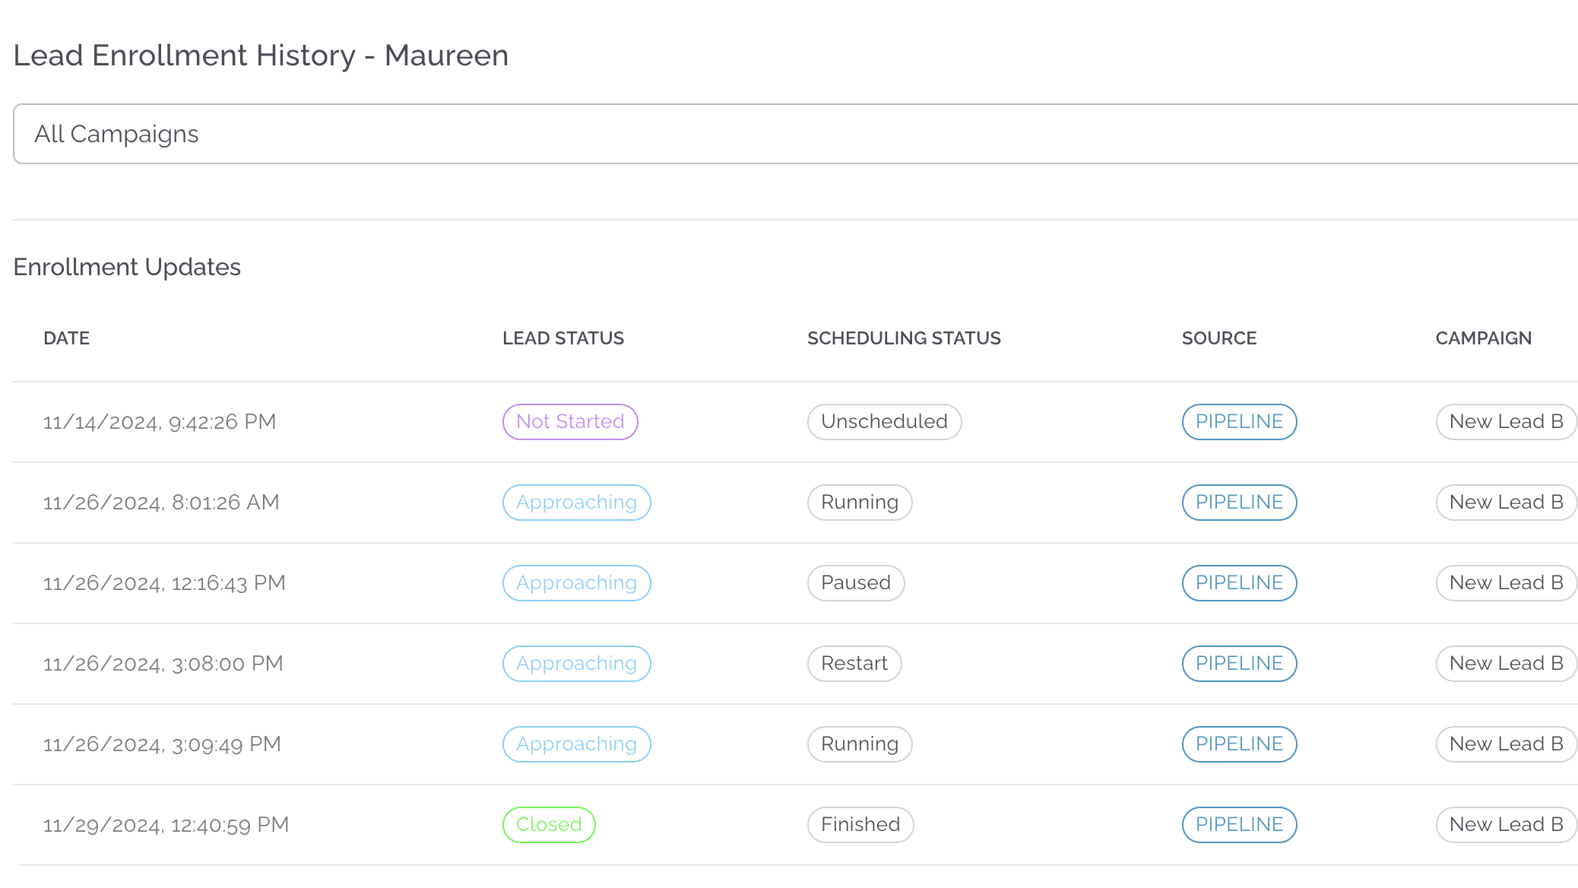Click the Not Started status badge
Screen dimensions: 1578x888
coord(570,422)
